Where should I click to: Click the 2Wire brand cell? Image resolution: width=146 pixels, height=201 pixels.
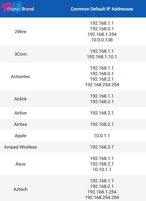point(20,31)
